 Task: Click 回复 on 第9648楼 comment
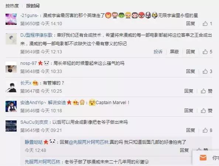(191, 72)
